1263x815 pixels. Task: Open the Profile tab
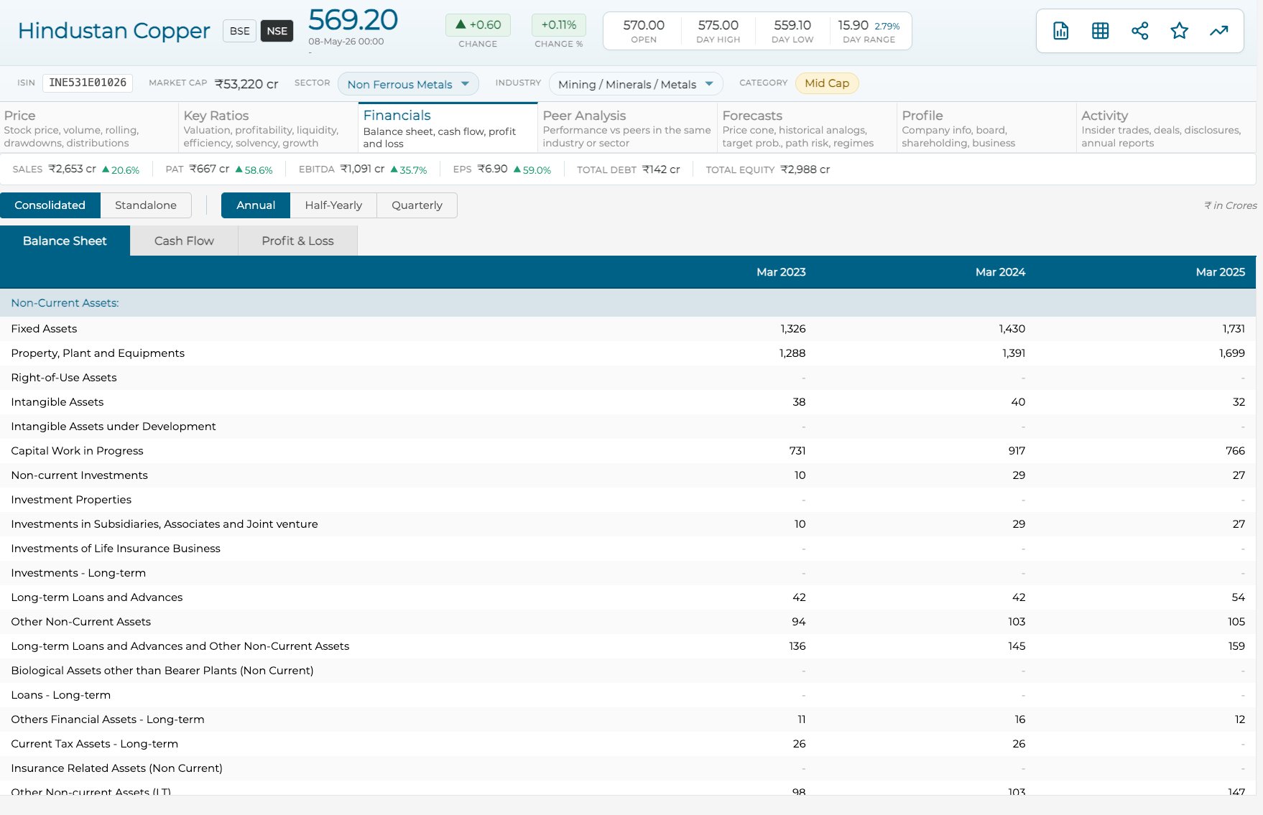[987, 128]
